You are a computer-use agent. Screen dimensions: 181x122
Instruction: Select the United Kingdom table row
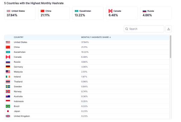[x=87, y=116]
